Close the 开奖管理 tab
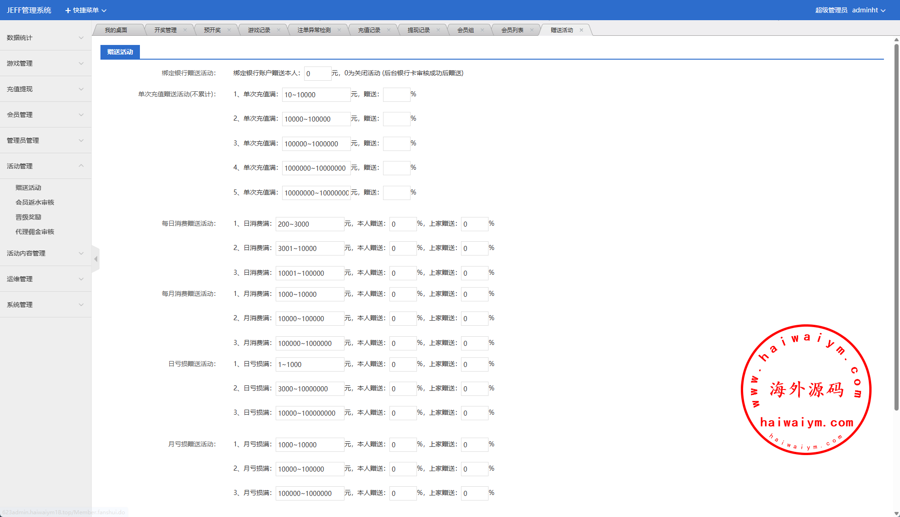The height and width of the screenshot is (517, 900). pos(185,30)
